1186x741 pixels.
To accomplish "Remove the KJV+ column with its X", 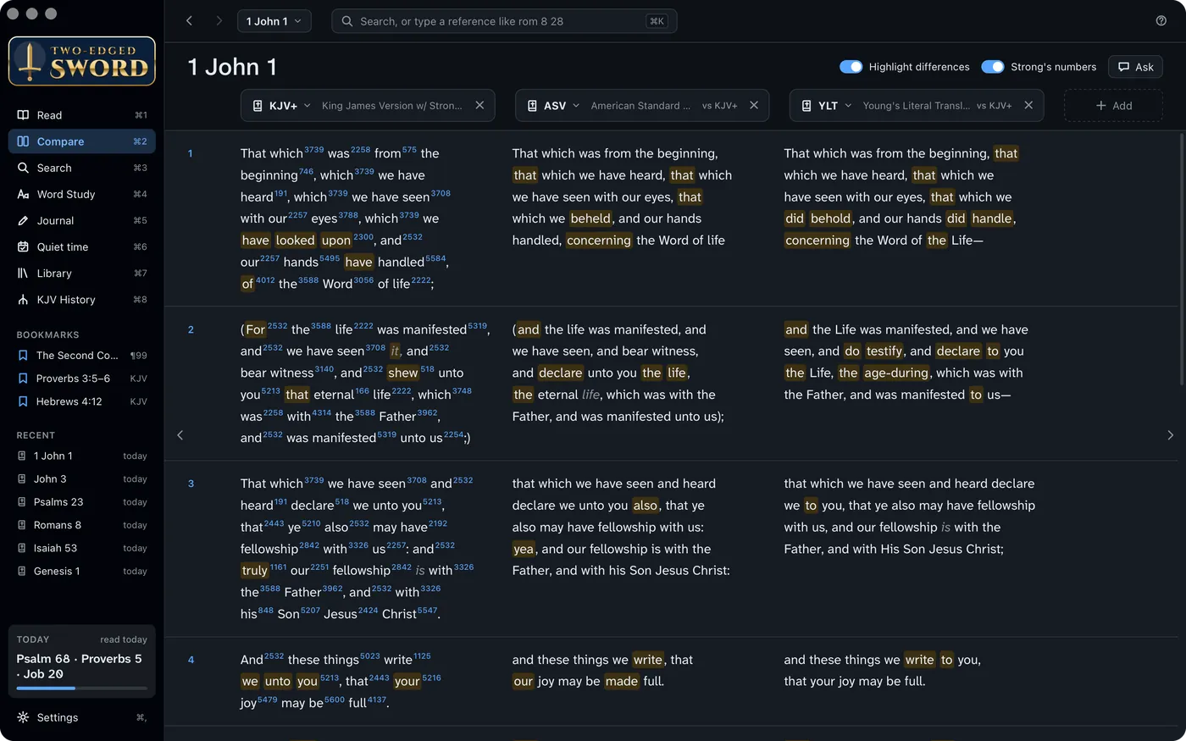I will click(x=479, y=105).
